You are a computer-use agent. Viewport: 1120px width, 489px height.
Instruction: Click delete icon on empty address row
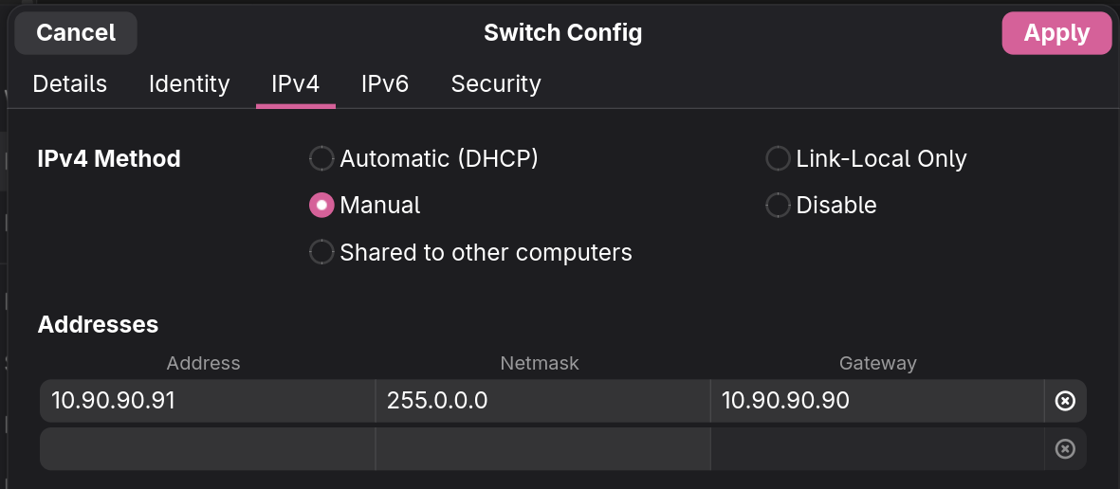click(1065, 448)
